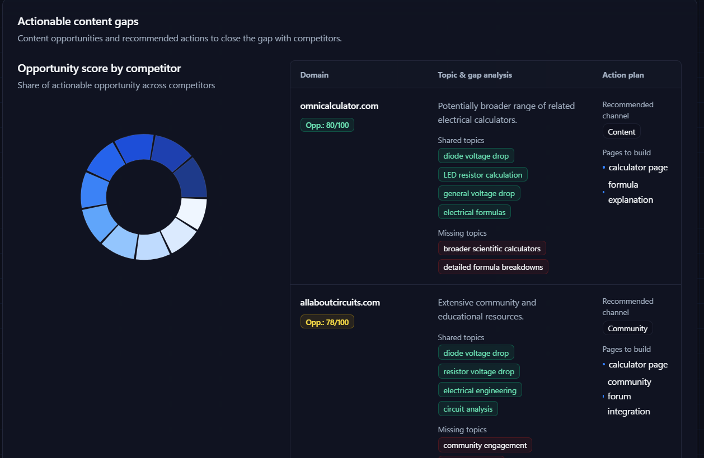704x458 pixels.
Task: Click the Domain column header
Action: (x=315, y=75)
